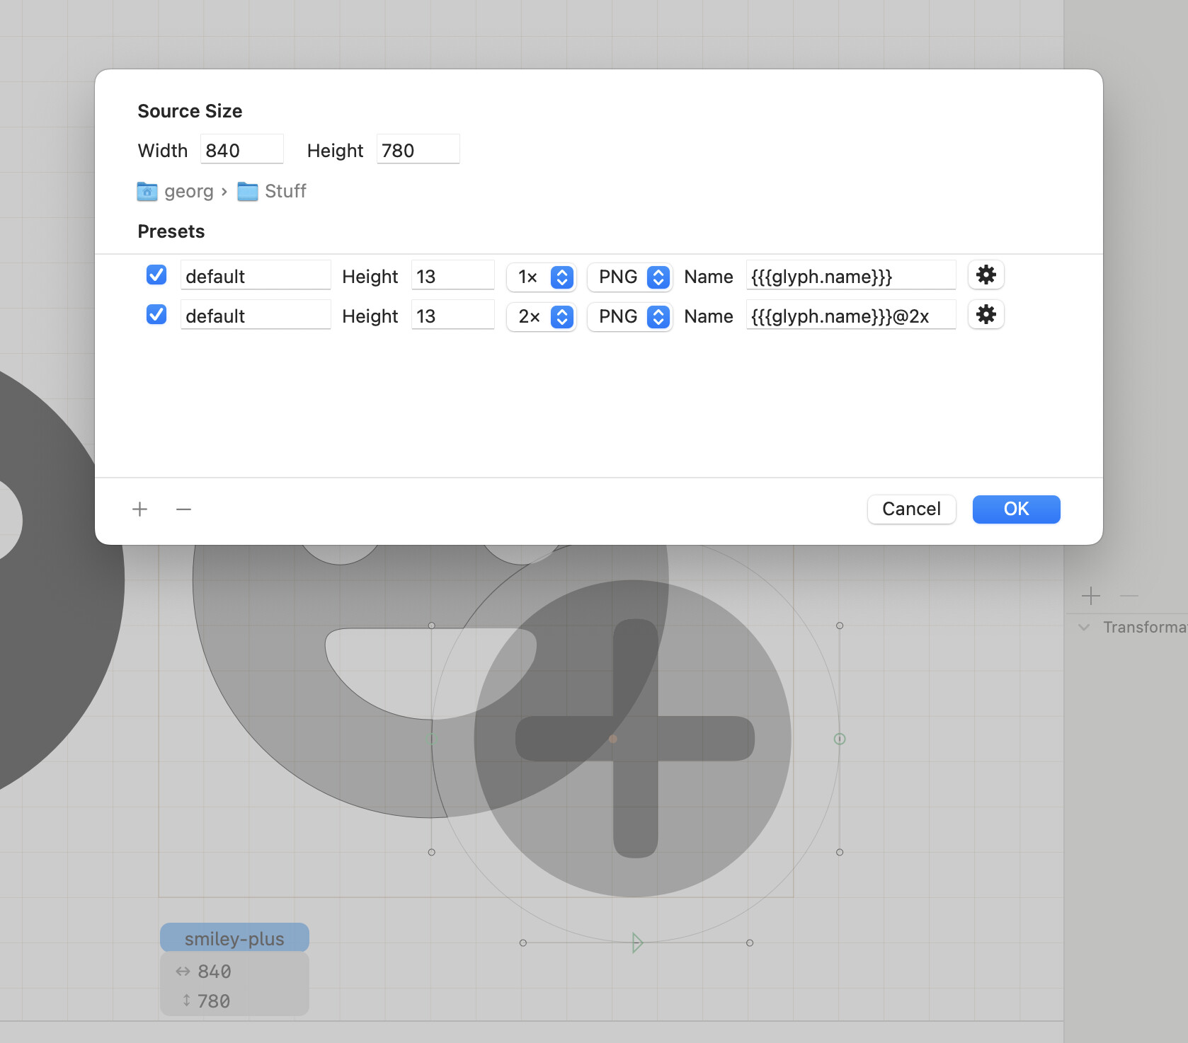This screenshot has width=1188, height=1043.
Task: Open the 2x scale dropdown
Action: point(542,316)
